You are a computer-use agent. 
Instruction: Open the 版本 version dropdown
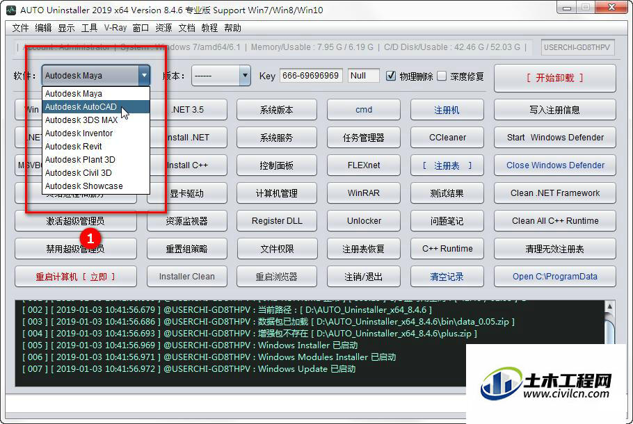(221, 76)
